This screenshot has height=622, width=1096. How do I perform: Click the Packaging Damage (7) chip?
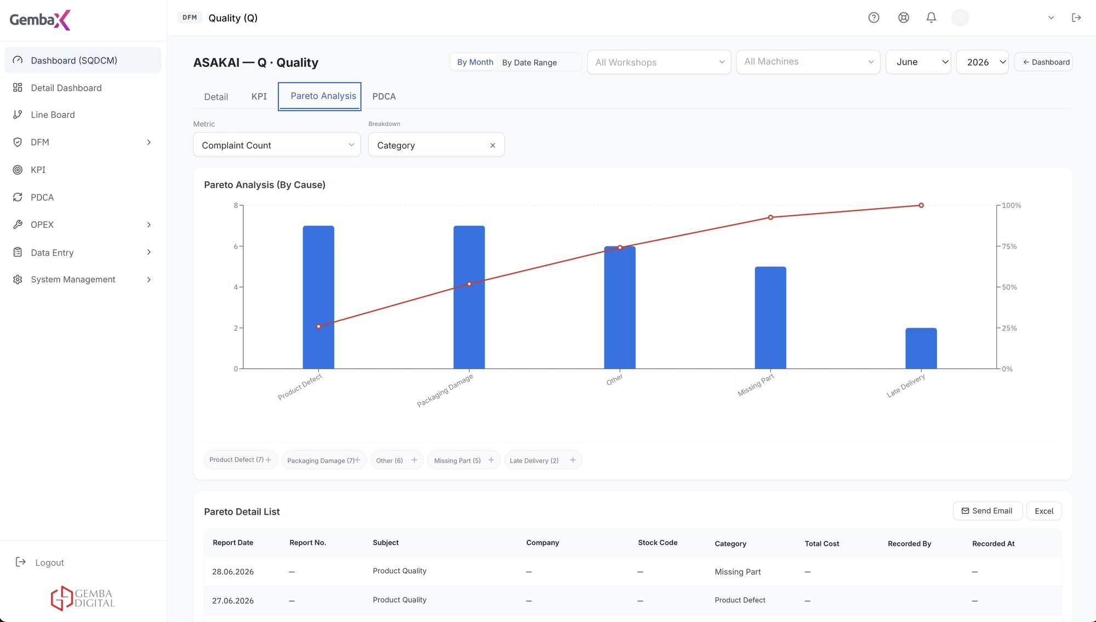(323, 460)
